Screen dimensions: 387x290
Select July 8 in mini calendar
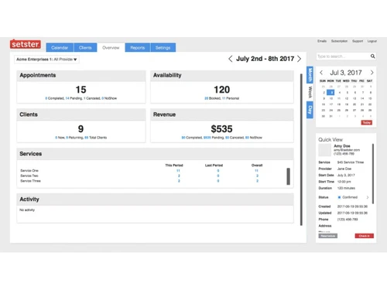point(370,92)
